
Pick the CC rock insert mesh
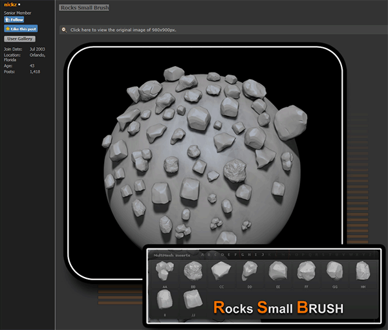click(x=221, y=272)
